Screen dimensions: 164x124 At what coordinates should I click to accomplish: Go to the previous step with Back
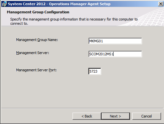pos(87,116)
